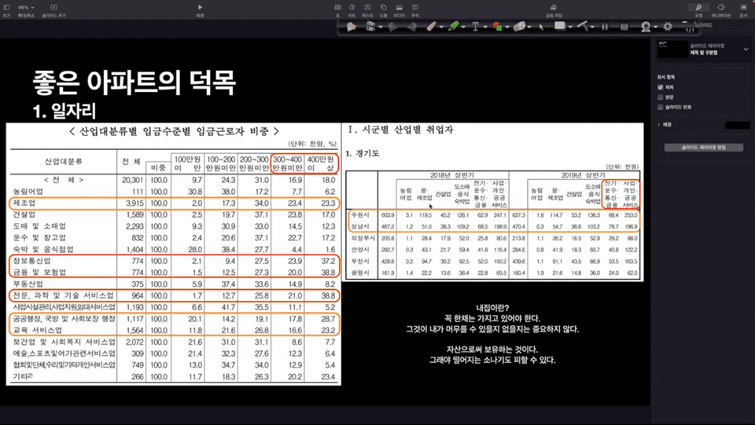755x425 pixels.
Task: Start slideshow with the 재생 play button
Action: pyautogui.click(x=200, y=8)
